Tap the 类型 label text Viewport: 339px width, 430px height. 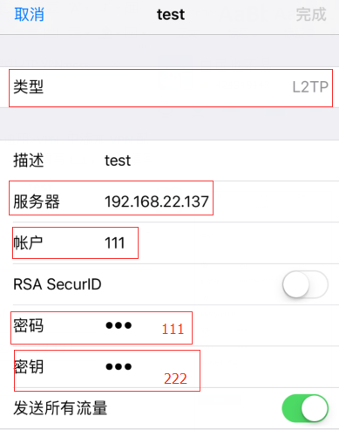(29, 87)
